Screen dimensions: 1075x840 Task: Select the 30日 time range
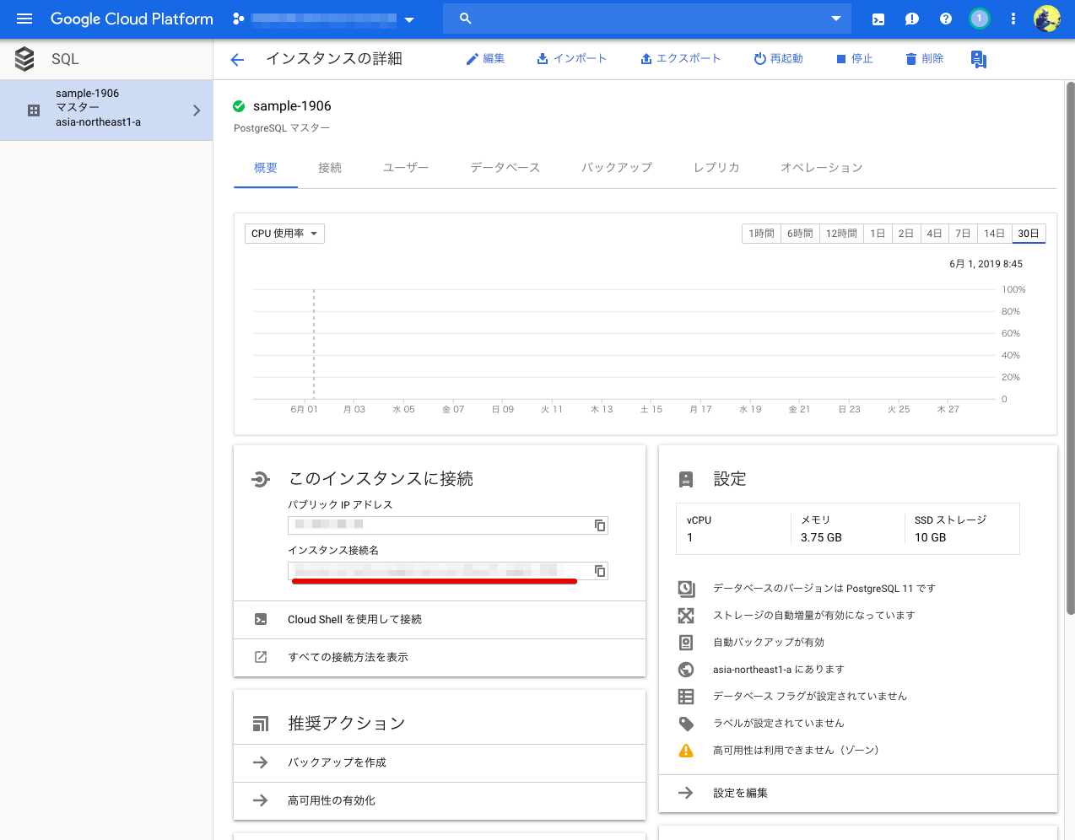[x=1029, y=234]
